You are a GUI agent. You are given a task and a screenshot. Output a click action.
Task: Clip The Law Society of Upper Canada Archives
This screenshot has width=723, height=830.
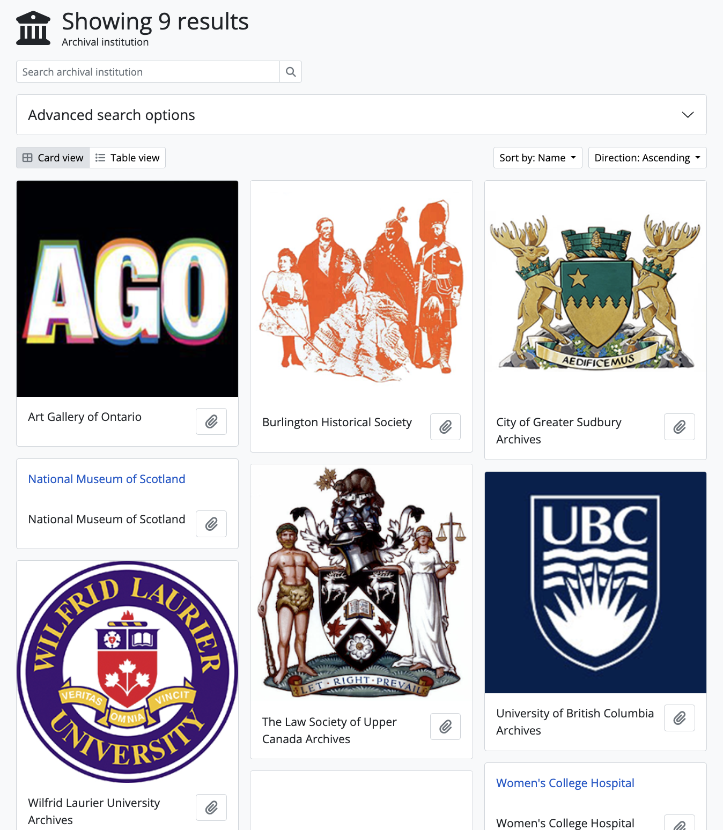coord(445,727)
